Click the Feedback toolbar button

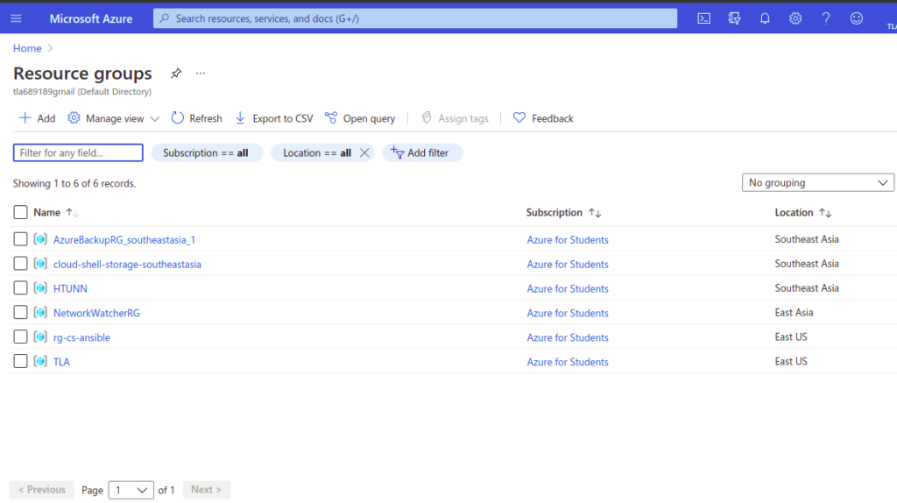[543, 118]
